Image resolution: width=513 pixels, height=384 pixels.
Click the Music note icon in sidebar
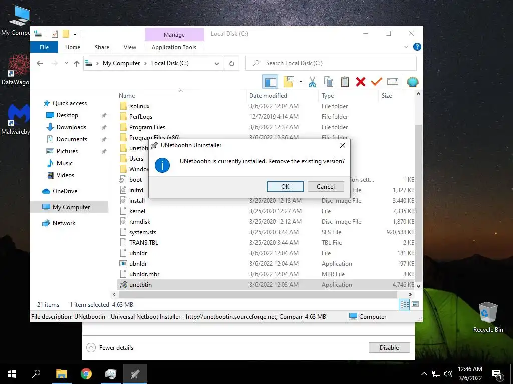50,163
